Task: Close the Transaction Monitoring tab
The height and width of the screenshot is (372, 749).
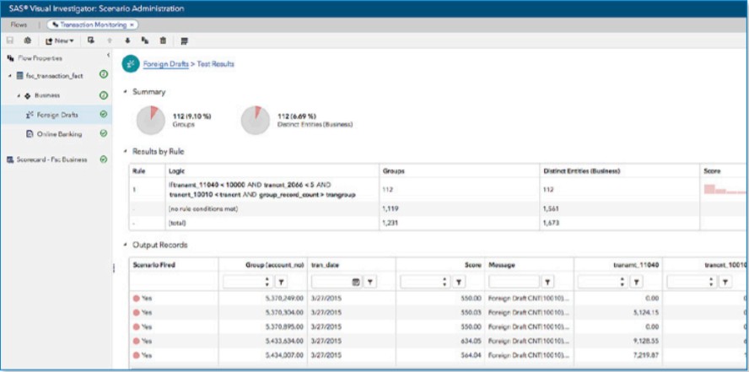Action: point(132,24)
